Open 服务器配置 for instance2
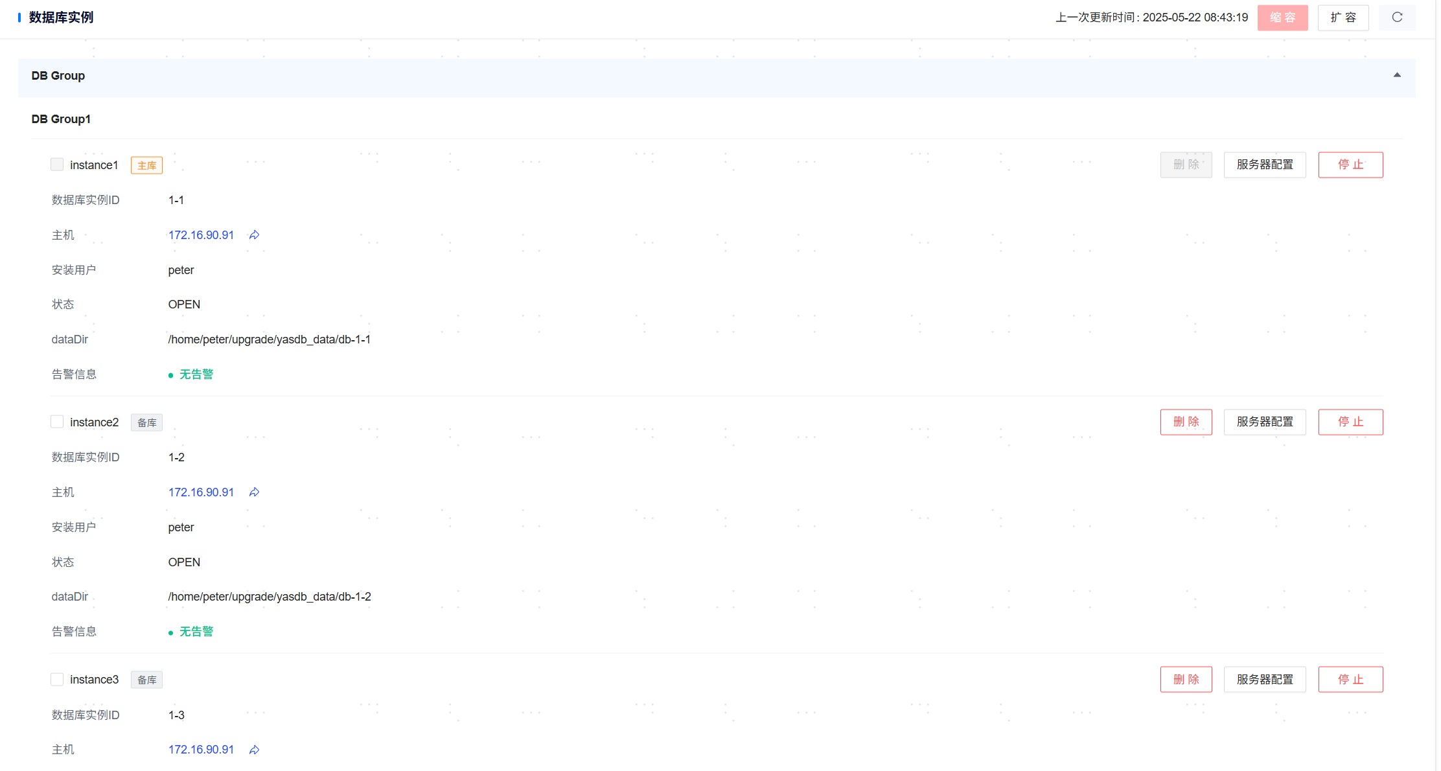 coord(1264,422)
